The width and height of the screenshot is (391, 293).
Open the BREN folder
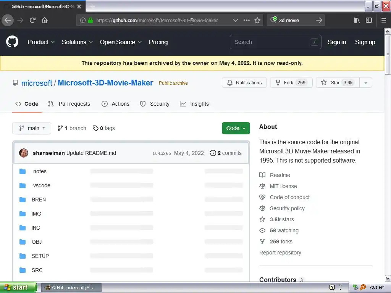[x=39, y=200]
